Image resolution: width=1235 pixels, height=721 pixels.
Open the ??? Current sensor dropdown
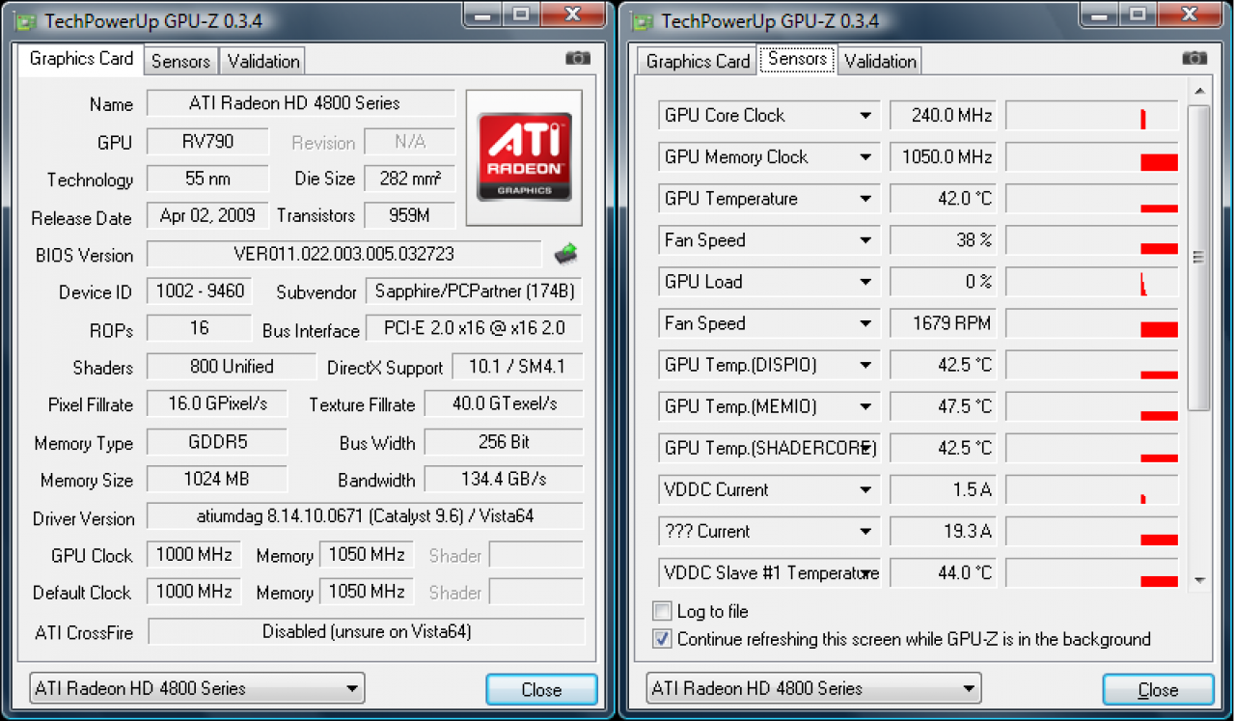coord(865,531)
